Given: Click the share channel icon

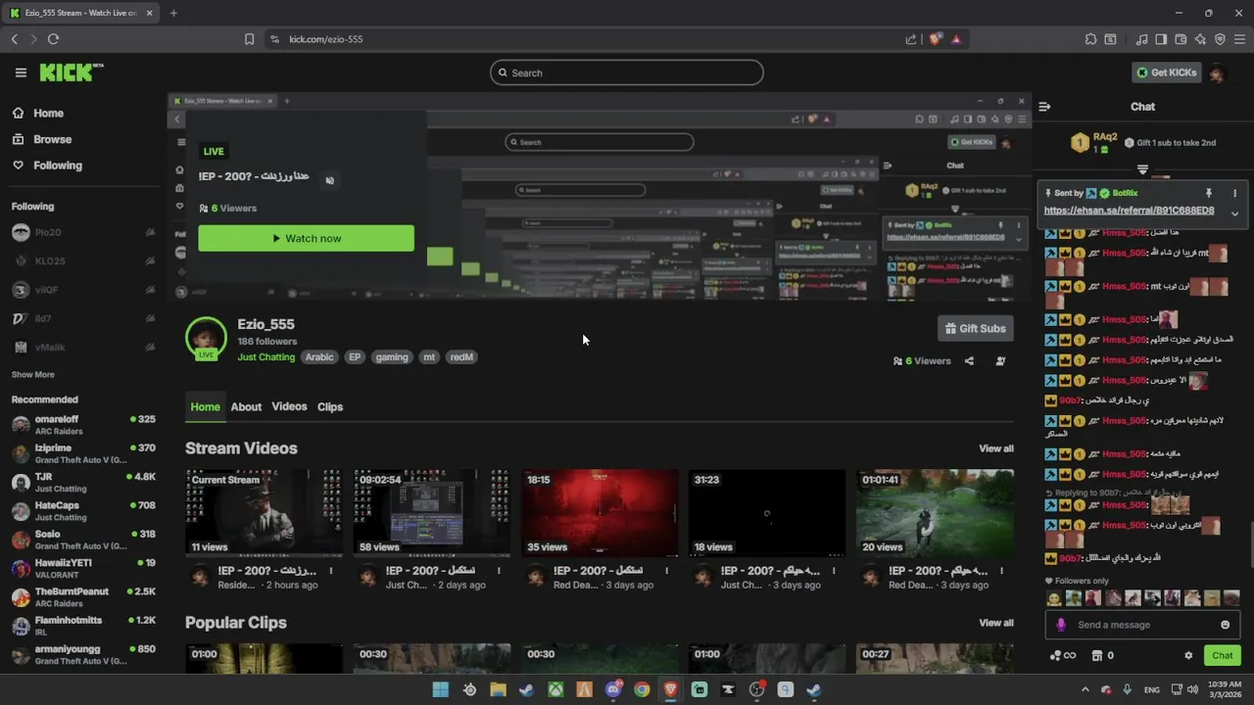Looking at the screenshot, I should tap(969, 361).
